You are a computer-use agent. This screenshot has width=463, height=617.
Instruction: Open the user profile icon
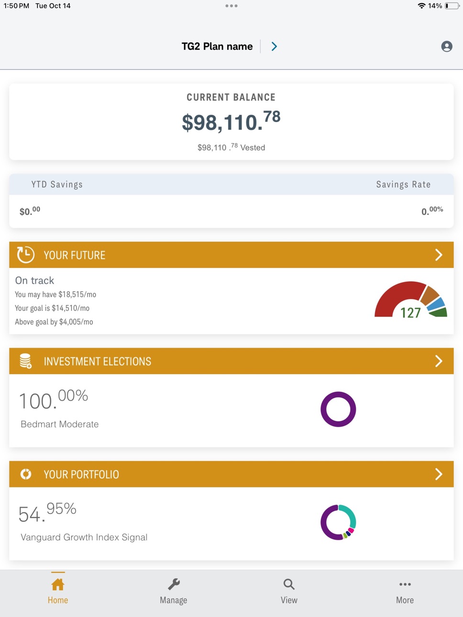point(447,46)
